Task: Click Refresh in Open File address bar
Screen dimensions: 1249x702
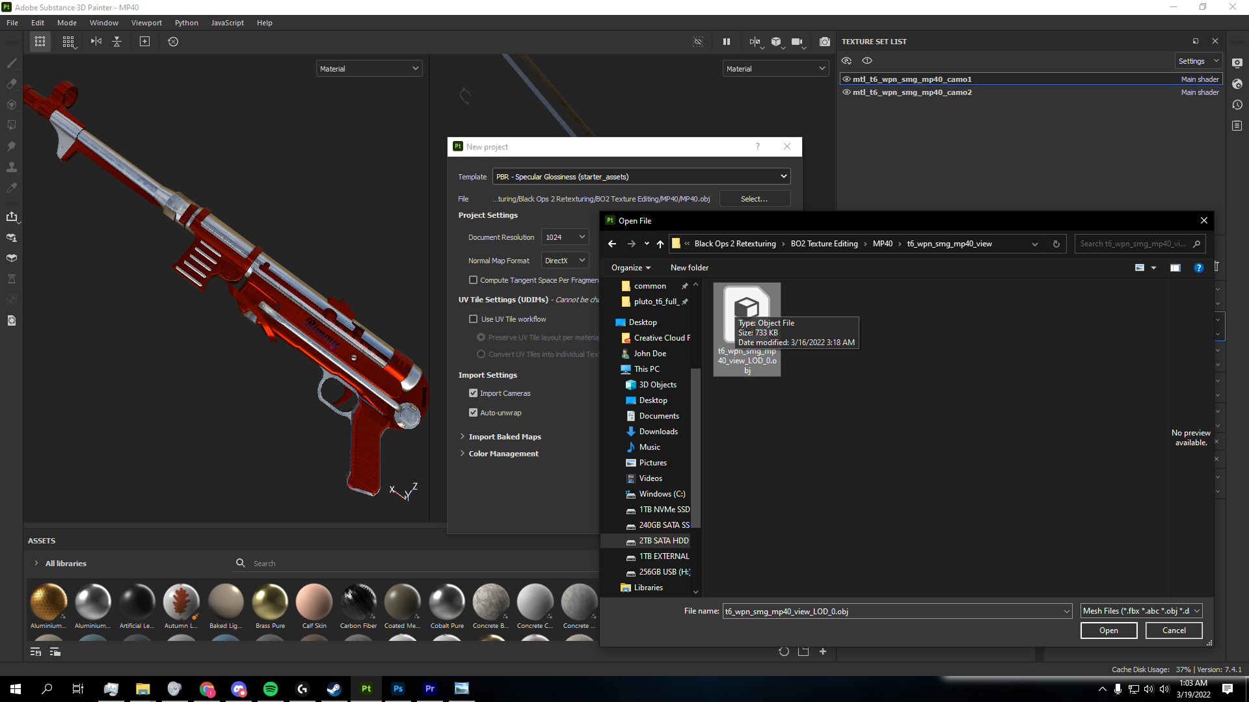Action: 1056,244
